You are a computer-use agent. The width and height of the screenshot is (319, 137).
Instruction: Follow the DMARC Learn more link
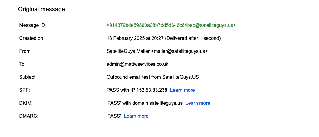click(x=136, y=116)
